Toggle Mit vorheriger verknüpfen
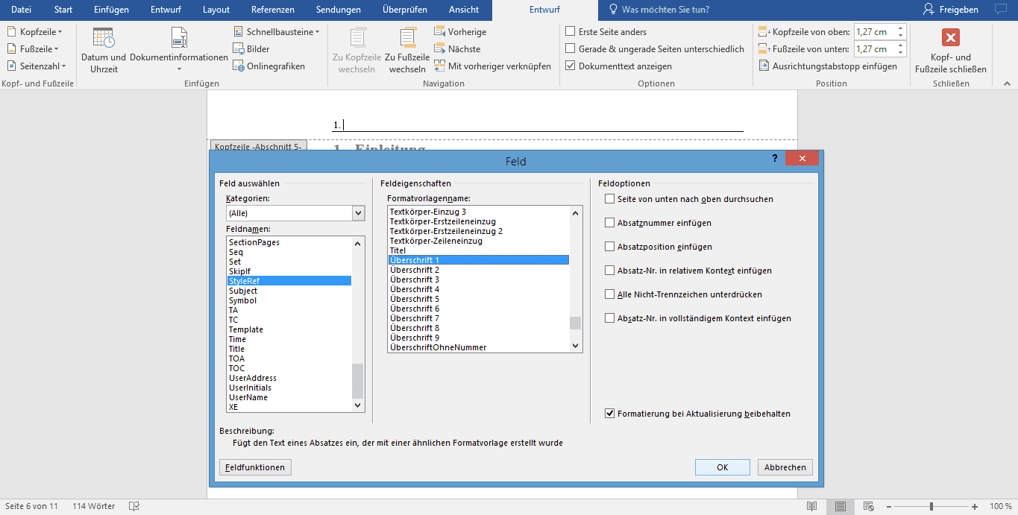Image resolution: width=1018 pixels, height=515 pixels. click(493, 66)
